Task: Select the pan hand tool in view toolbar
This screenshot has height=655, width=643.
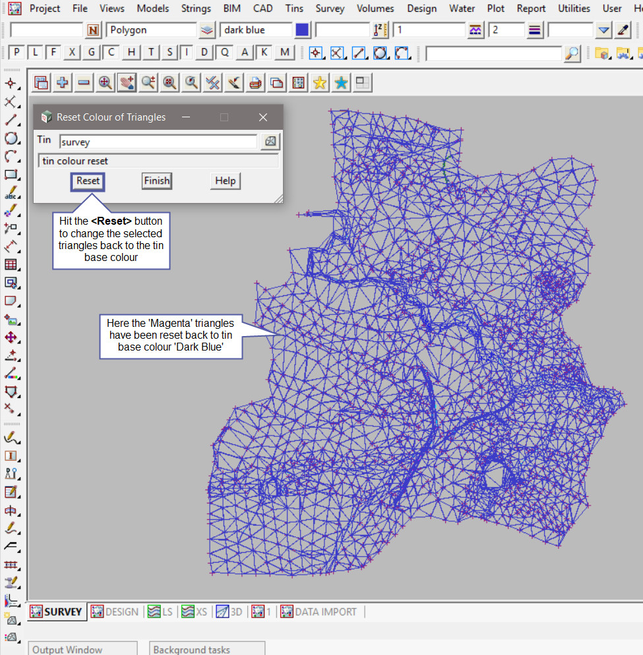Action: tap(127, 82)
